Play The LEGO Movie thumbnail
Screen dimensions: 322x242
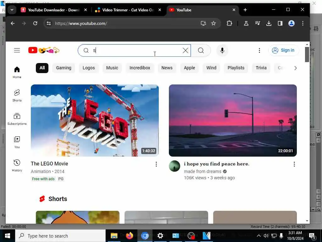(x=95, y=120)
